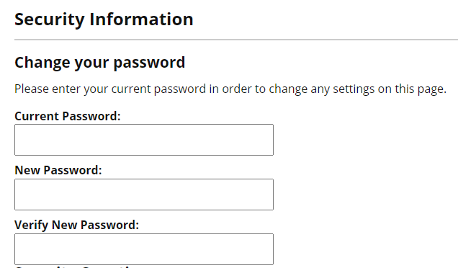Screen dimensions: 458x268
Task: Click the "Change your password" section heading
Action: [x=100, y=63]
